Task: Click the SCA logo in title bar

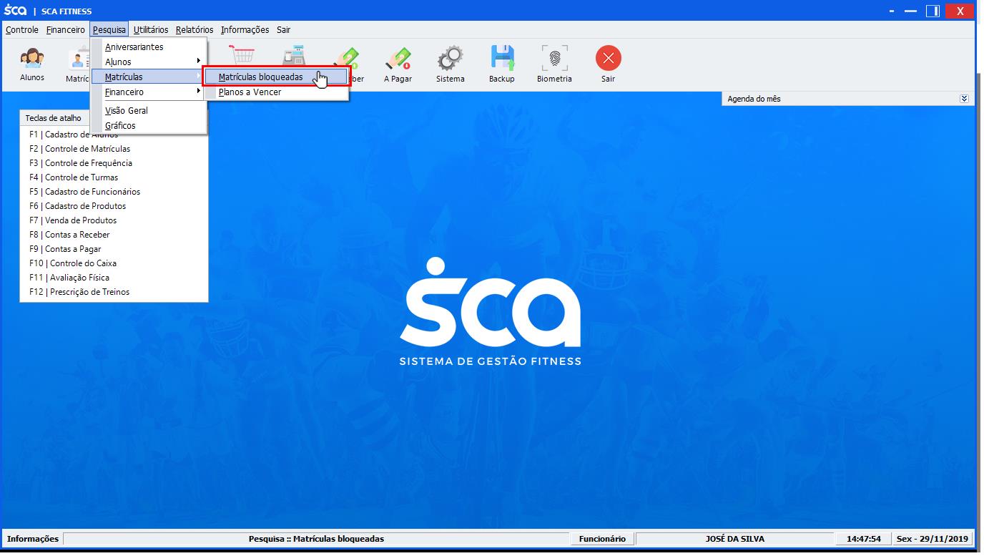Action: (x=16, y=11)
